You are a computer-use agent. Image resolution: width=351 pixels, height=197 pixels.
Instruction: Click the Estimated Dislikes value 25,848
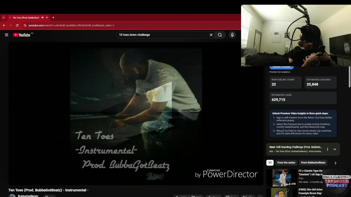(x=312, y=84)
